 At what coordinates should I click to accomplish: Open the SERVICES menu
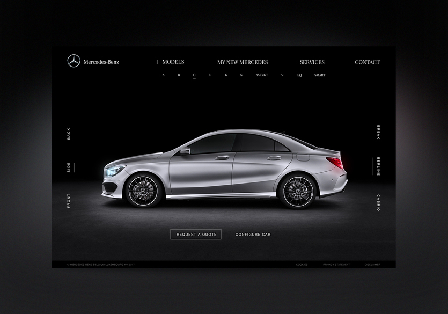[312, 62]
